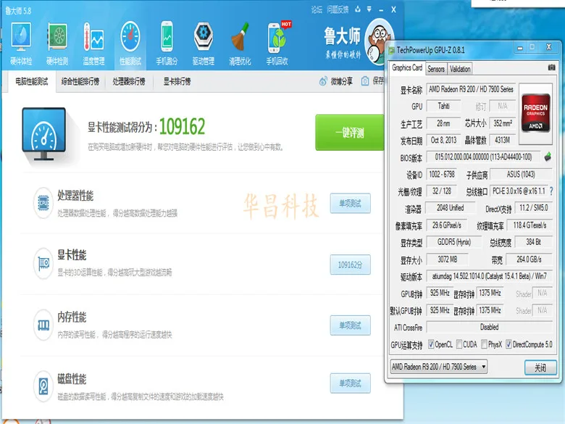Click the 关闭 button in GPU-Z
The height and width of the screenshot is (424, 565).
click(540, 367)
